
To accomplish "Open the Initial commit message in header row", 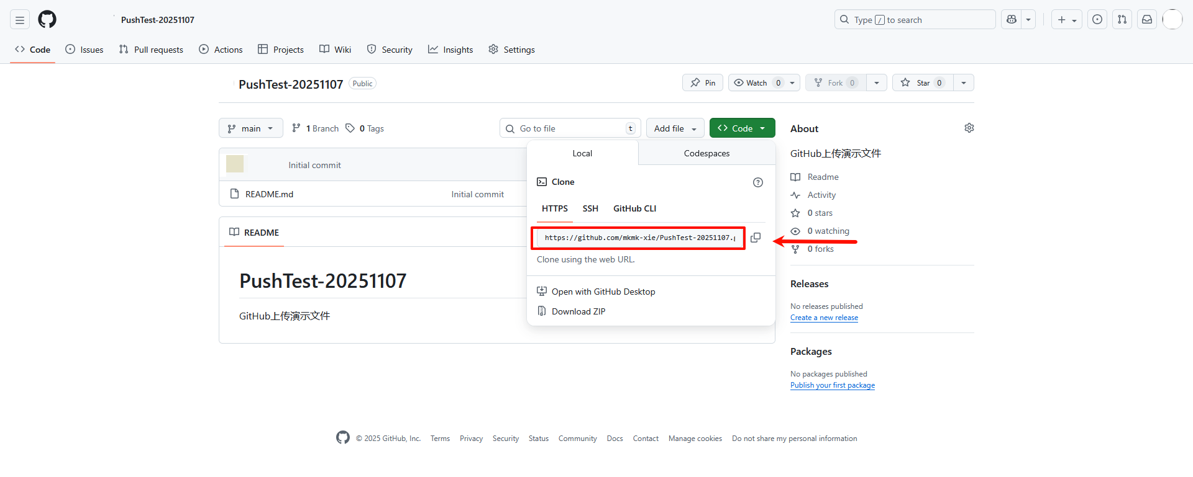I will pyautogui.click(x=314, y=165).
